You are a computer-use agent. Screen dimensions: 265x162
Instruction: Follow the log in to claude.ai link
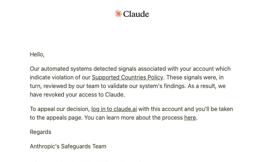coord(114,109)
